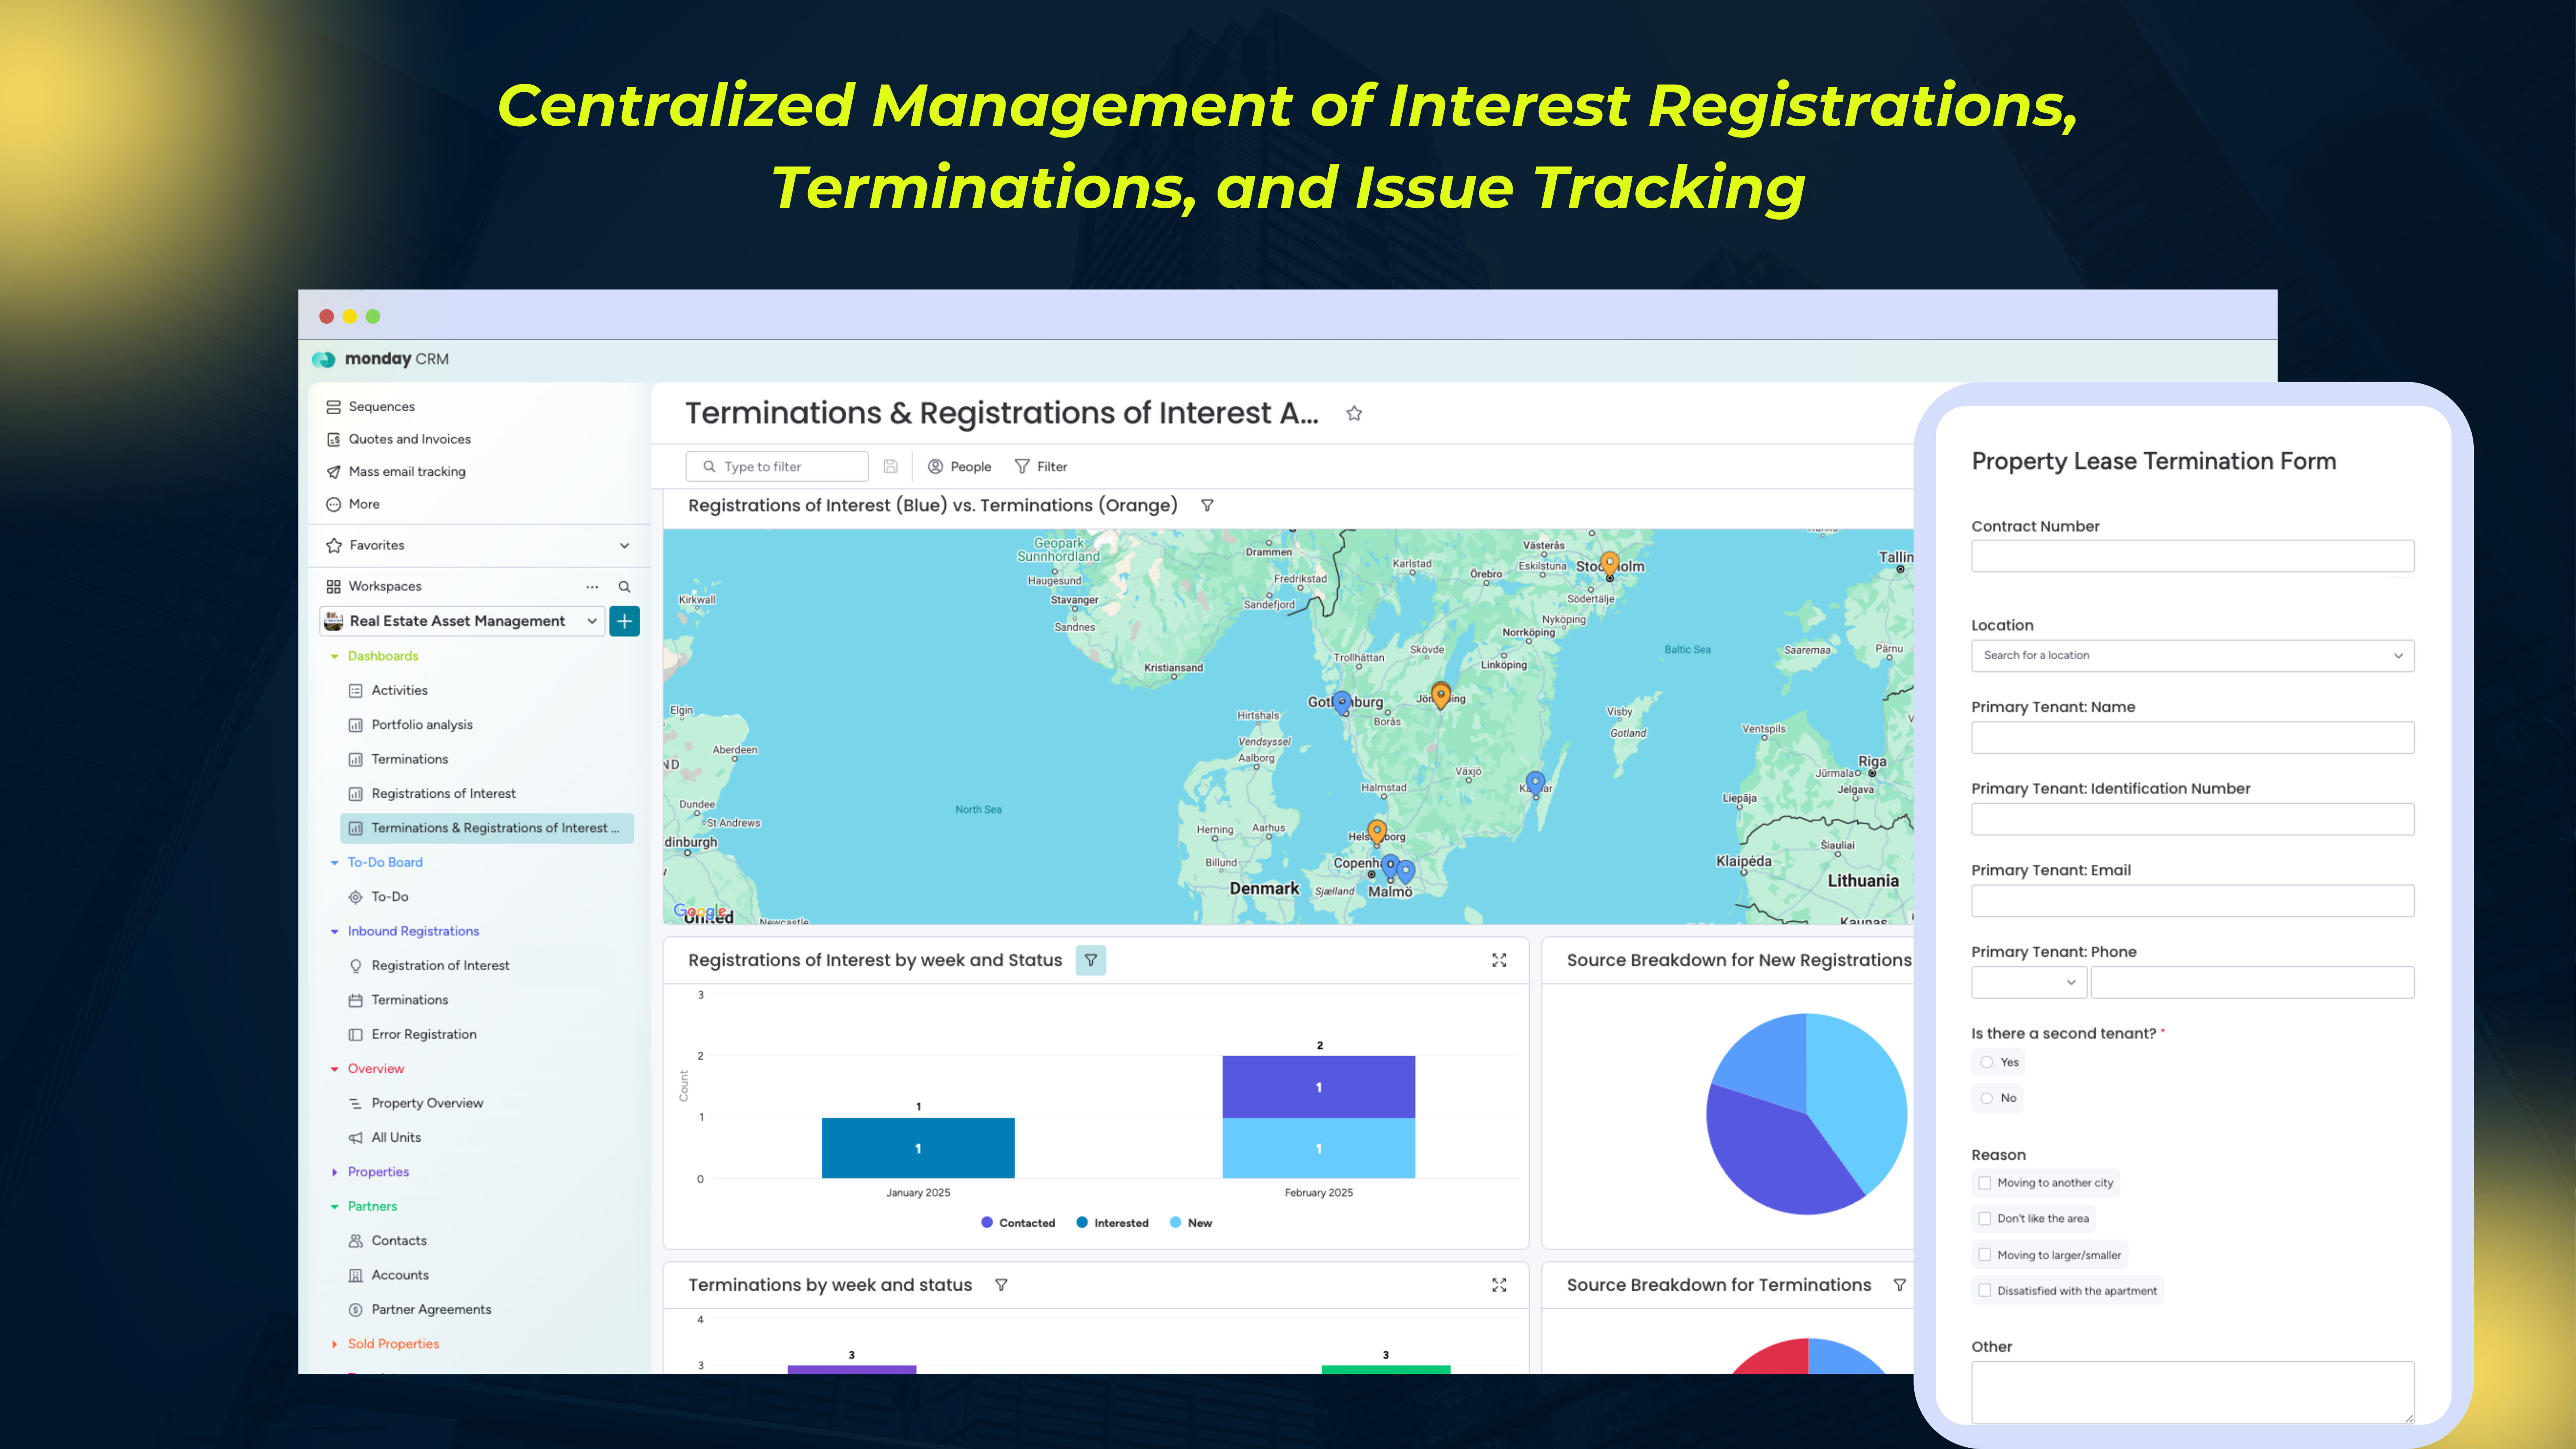Screen dimensions: 2576x1449
Task: Click the map widget filter funnel icon
Action: 1207,506
